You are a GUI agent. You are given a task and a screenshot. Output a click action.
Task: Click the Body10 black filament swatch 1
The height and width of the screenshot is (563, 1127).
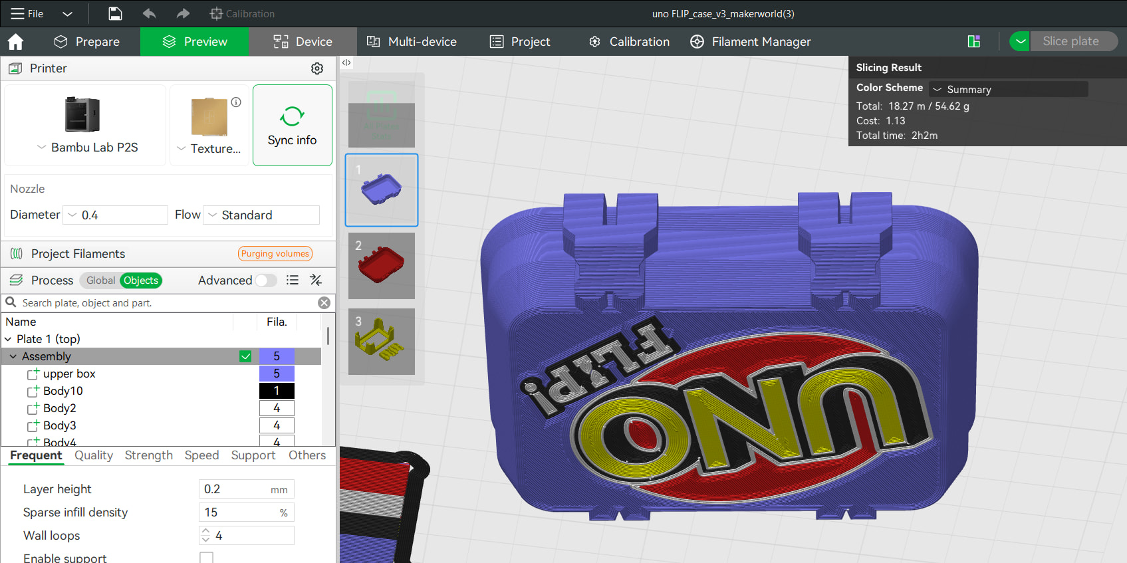pos(277,392)
